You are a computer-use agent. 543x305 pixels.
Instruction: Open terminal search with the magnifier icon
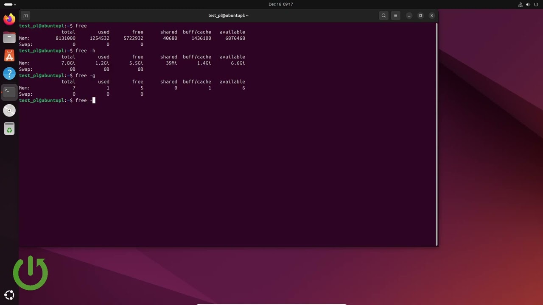click(383, 16)
